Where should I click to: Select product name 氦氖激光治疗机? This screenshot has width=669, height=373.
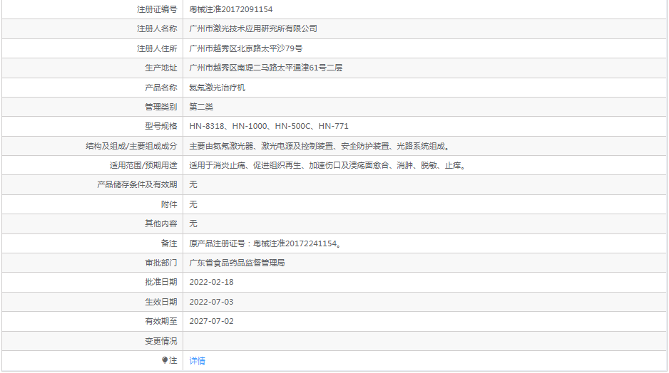(x=217, y=88)
